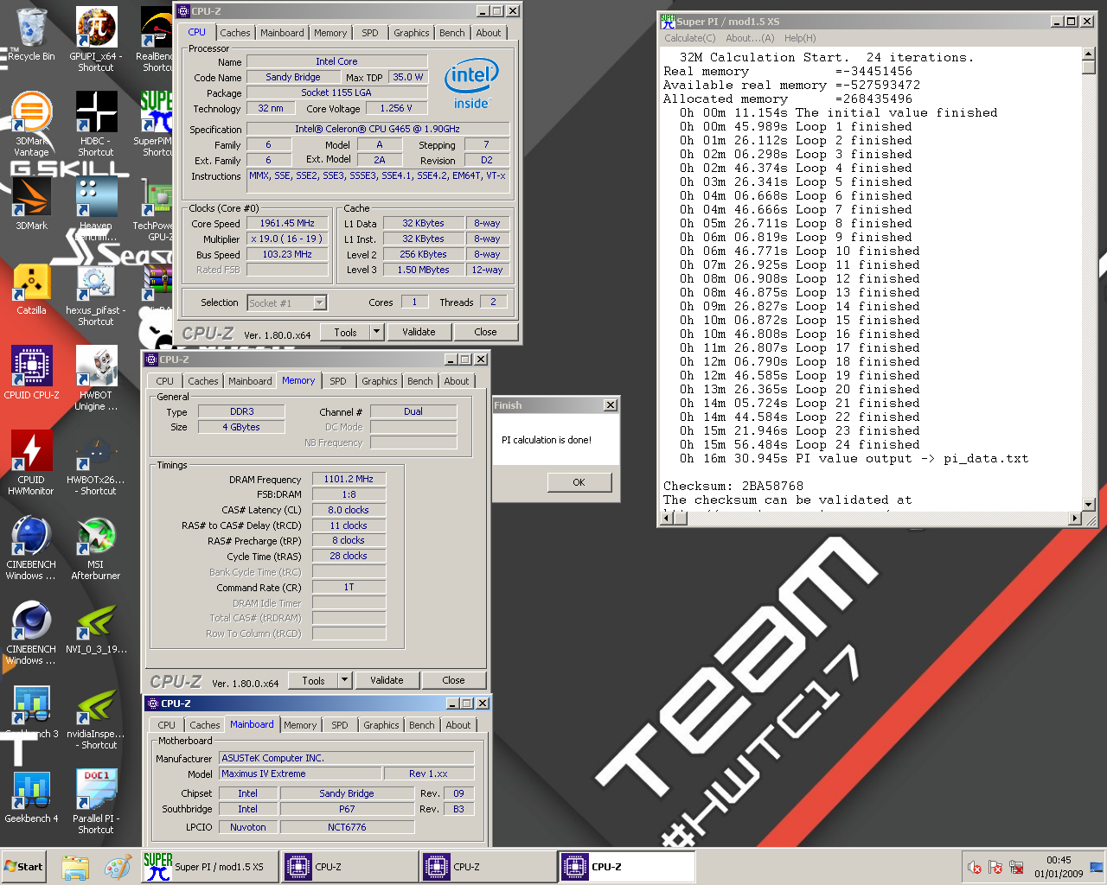This screenshot has height=885, width=1107.
Task: Open Heaven Benchmark desktop icon
Action: click(x=95, y=208)
